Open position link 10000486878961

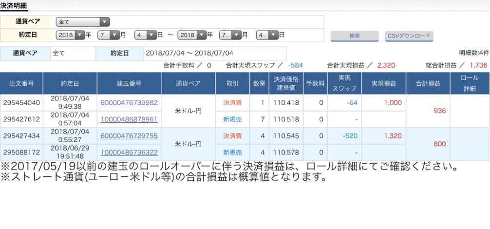click(129, 119)
